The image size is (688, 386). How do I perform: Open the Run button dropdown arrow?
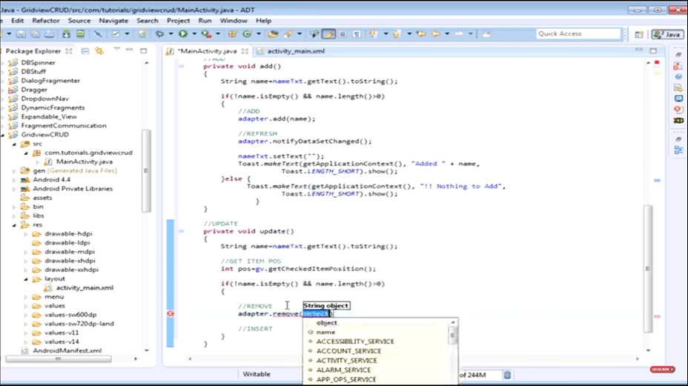click(x=193, y=34)
